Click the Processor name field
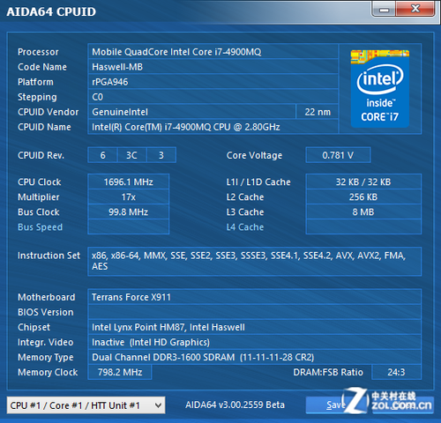The width and height of the screenshot is (441, 423). coord(213,52)
